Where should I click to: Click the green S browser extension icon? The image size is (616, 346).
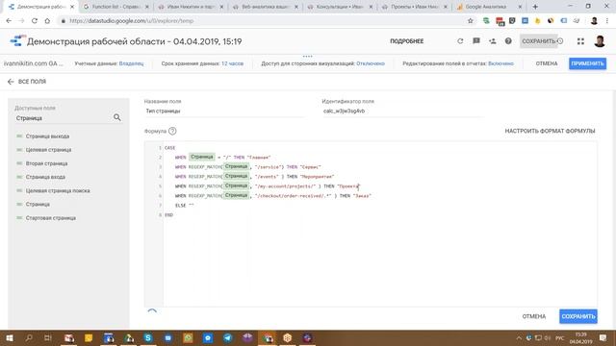[x=486, y=21]
